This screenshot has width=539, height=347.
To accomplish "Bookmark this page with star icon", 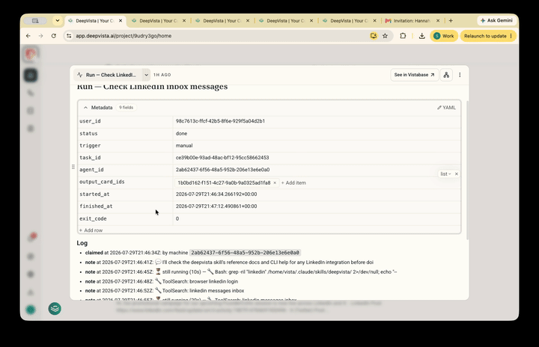I will (385, 36).
